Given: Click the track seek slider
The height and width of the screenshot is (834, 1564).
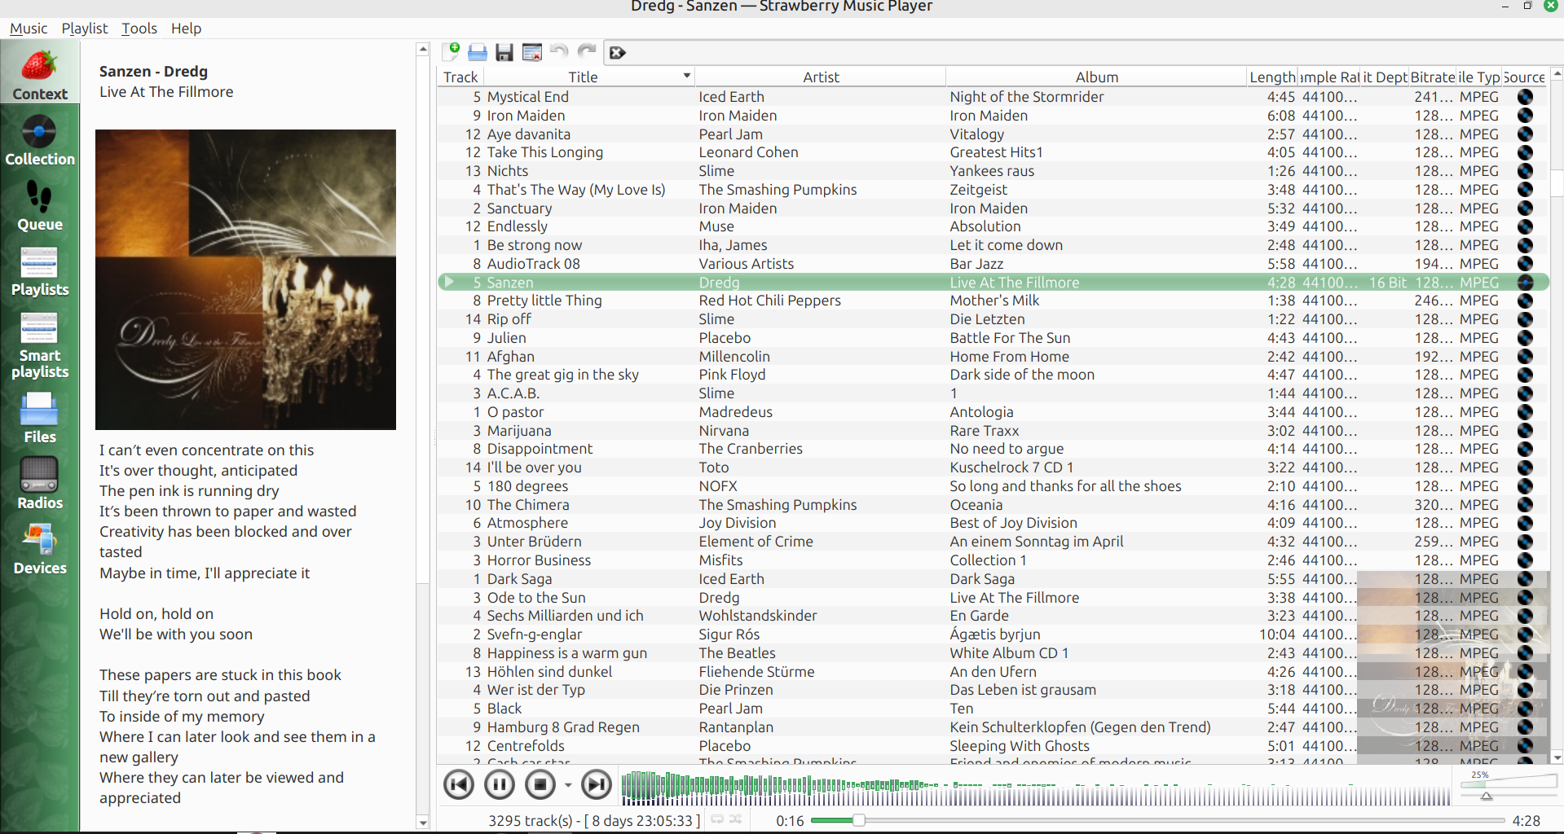Looking at the screenshot, I should tap(1157, 820).
